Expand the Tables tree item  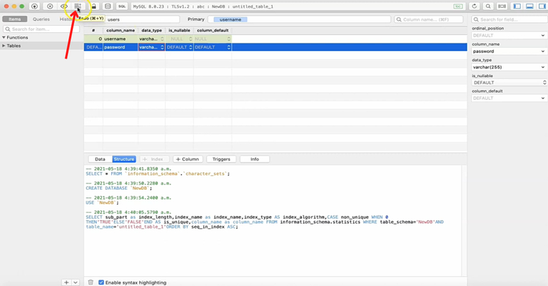(x=4, y=46)
